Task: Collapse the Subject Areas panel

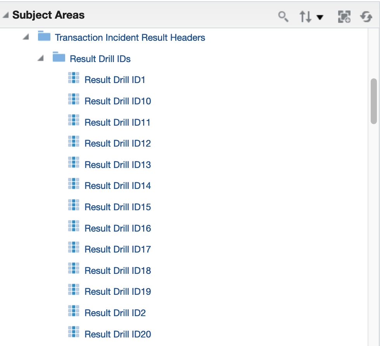Action: pos(5,16)
